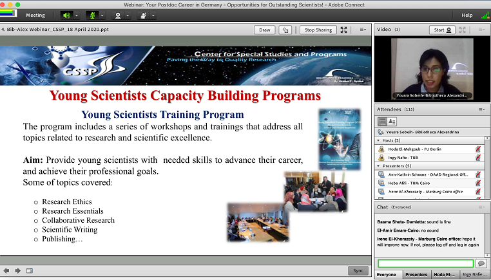Viewport: 491px width, 280px height.
Task: Click host icon next to Hoda El-Mahgoub
Action: [x=381, y=149]
